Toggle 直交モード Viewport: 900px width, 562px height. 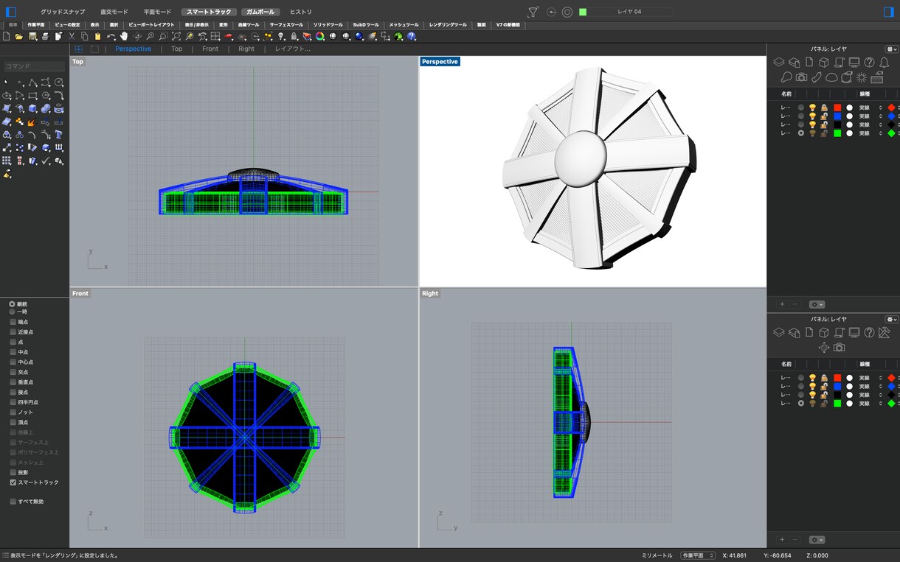click(114, 12)
